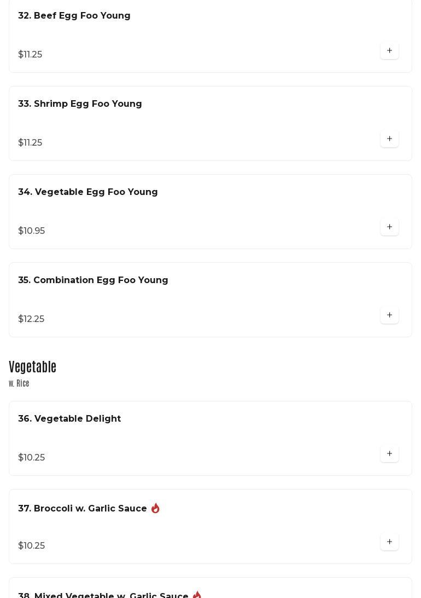This screenshot has height=598, width=421.
Task: Select 37. Broccoli w. Garlic Sauce title
Action: point(83,509)
